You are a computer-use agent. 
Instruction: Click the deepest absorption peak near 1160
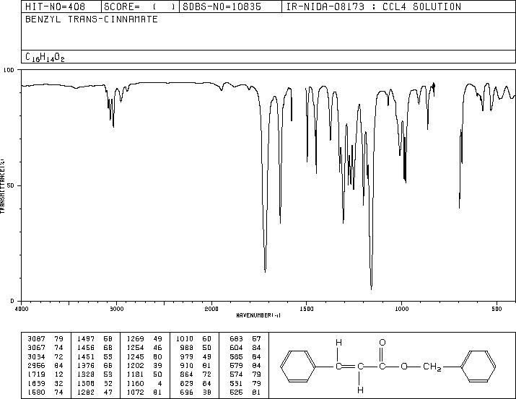[x=371, y=288]
